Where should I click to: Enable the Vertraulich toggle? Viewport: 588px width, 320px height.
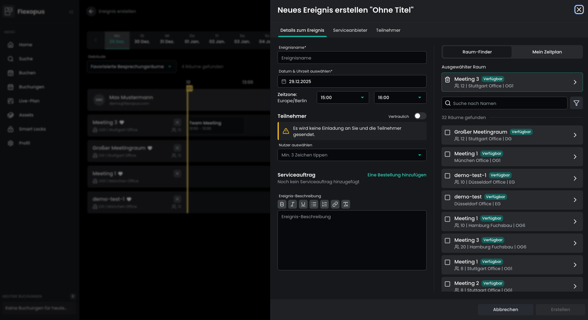(420, 116)
